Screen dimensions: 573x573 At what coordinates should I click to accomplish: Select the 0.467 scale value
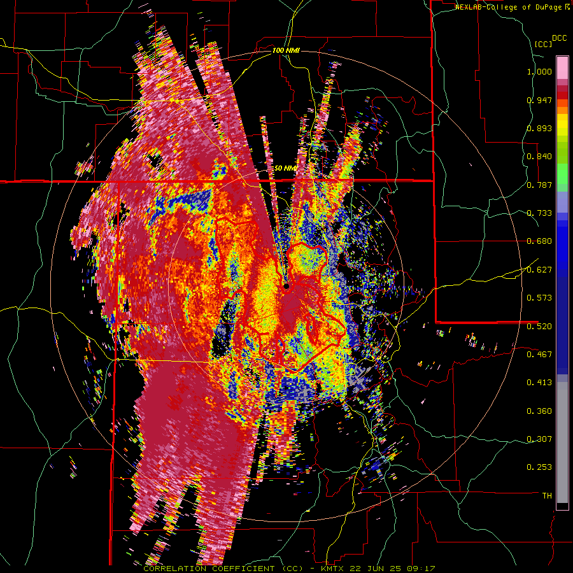539,355
